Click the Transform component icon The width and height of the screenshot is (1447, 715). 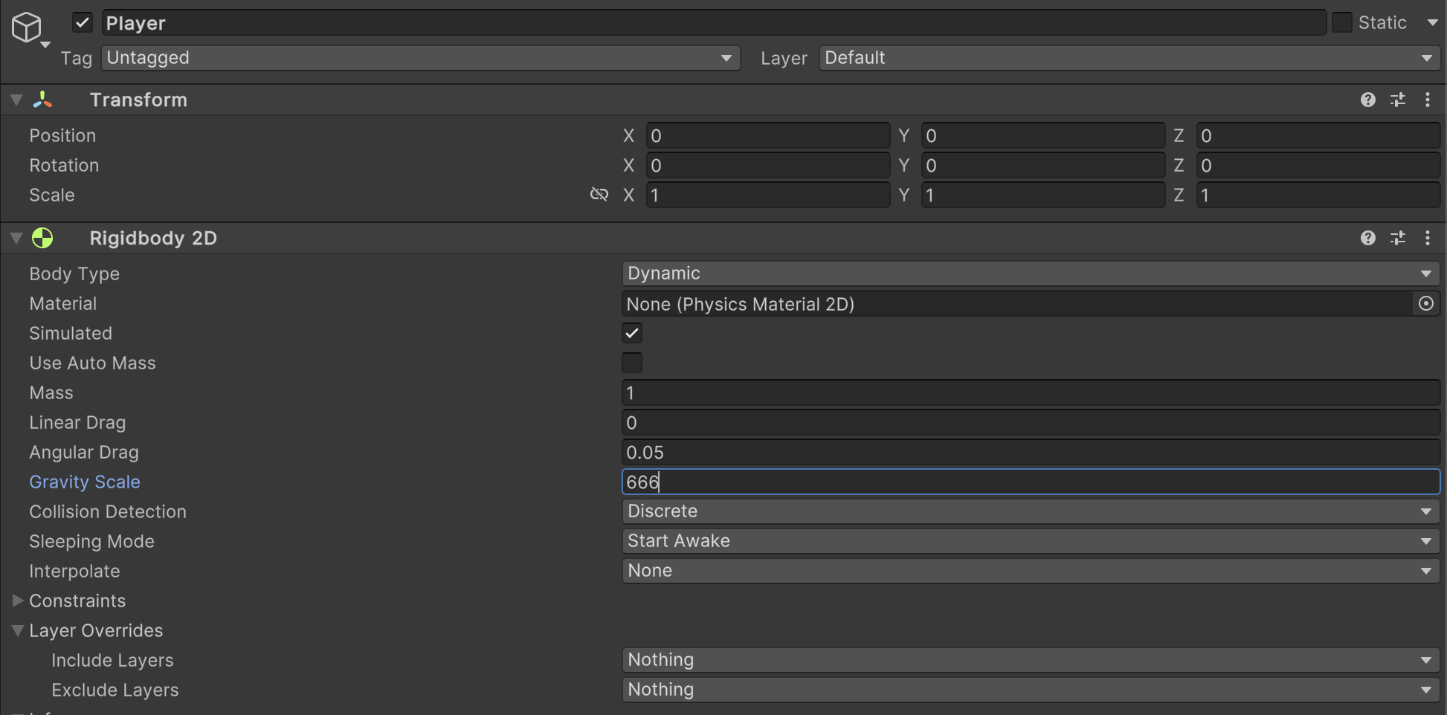click(x=42, y=100)
